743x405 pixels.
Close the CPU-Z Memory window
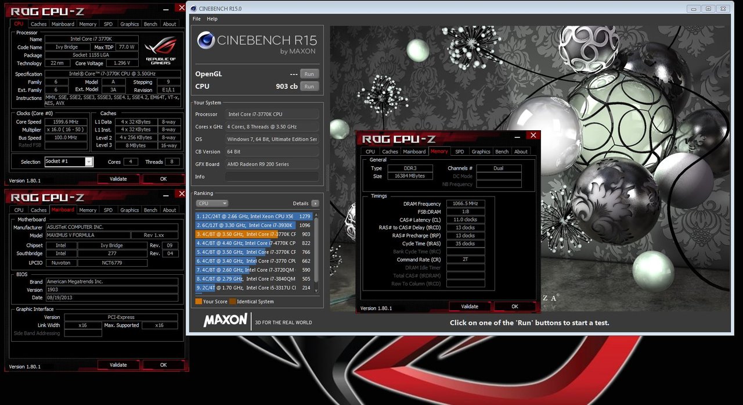[x=533, y=135]
